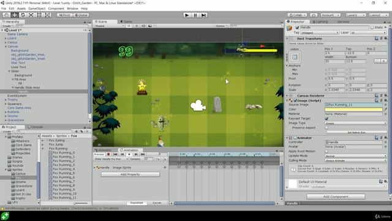Open Canvas Renderer gear settings menu

pos(386,96)
